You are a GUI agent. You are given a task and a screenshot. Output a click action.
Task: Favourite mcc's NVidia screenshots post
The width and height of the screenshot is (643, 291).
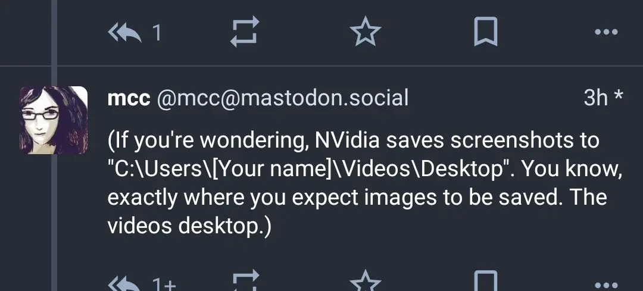(x=365, y=281)
